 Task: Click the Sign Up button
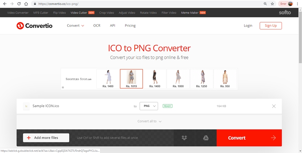click(270, 25)
